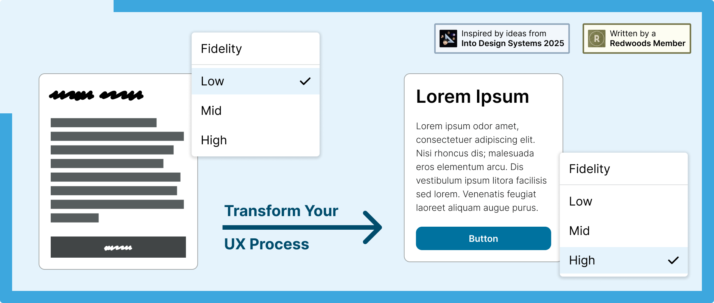714x303 pixels.
Task: Click the checkmark next to High
Action: click(x=673, y=260)
